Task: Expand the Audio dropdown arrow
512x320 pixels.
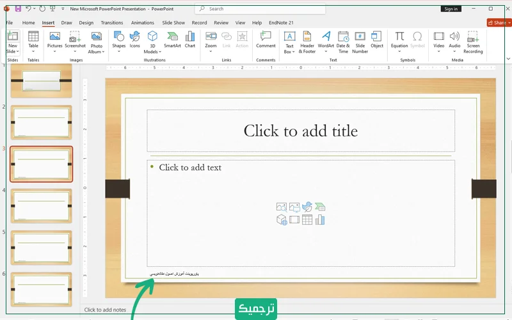Action: [454, 52]
